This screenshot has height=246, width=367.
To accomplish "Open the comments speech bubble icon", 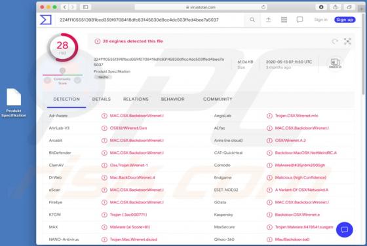I will 299,20.
